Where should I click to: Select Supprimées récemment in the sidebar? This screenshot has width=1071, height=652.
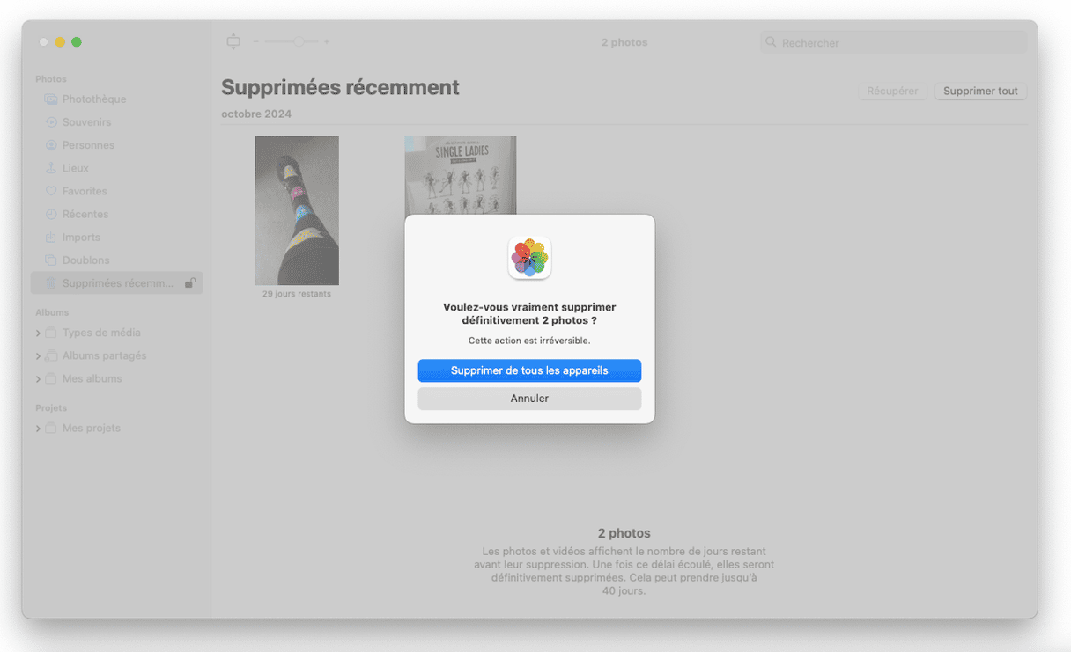[x=117, y=283]
